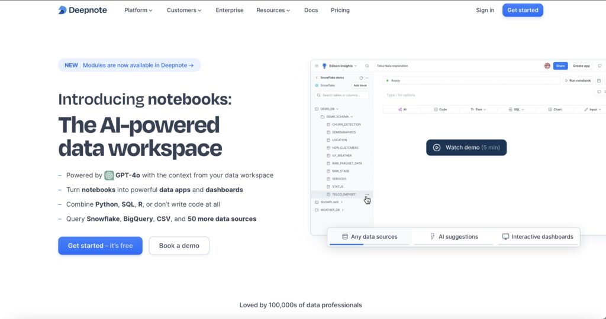Image resolution: width=606 pixels, height=319 pixels.
Task: Select the Any data sources tab
Action: pyautogui.click(x=369, y=237)
